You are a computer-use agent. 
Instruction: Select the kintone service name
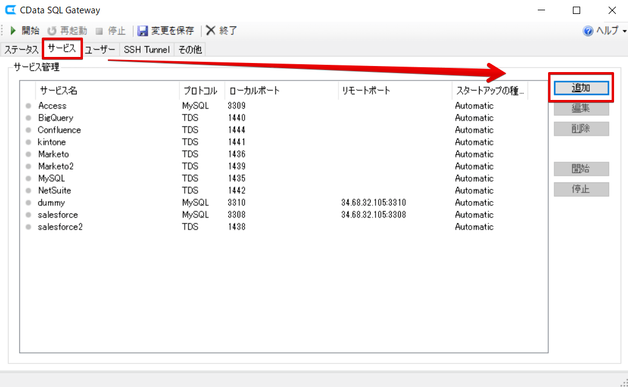(51, 142)
